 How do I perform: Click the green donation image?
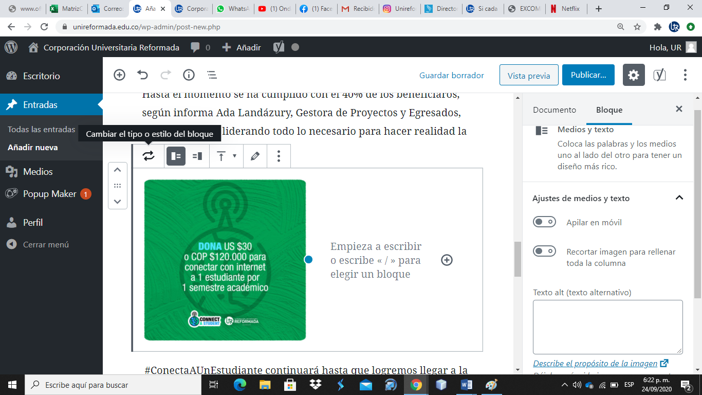(x=225, y=260)
